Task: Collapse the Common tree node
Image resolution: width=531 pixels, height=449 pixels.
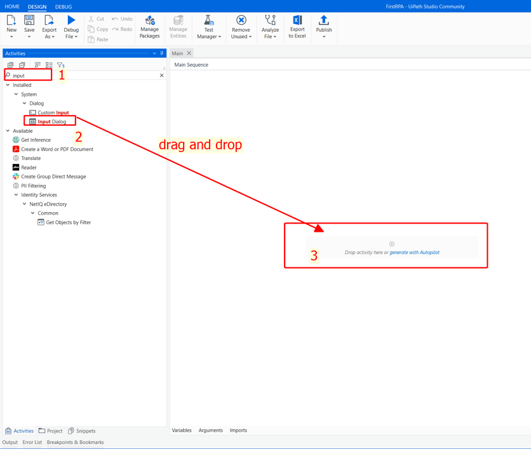Action: pos(33,213)
